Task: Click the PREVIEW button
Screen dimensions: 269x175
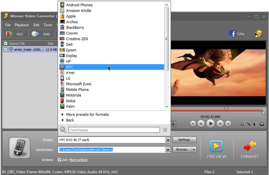Action: pos(217,150)
